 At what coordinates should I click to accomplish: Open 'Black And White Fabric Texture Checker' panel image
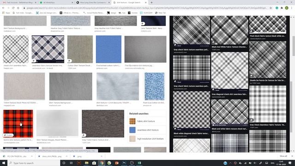tap(230, 30)
